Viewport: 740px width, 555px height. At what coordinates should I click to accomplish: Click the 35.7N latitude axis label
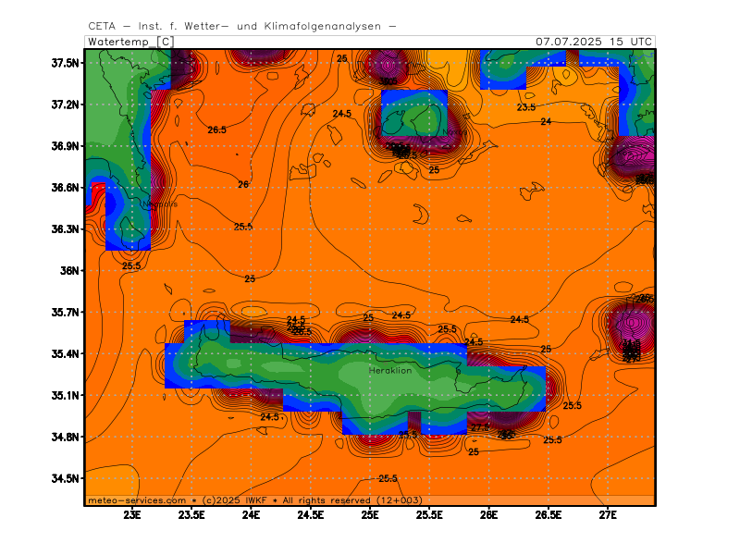pos(65,312)
